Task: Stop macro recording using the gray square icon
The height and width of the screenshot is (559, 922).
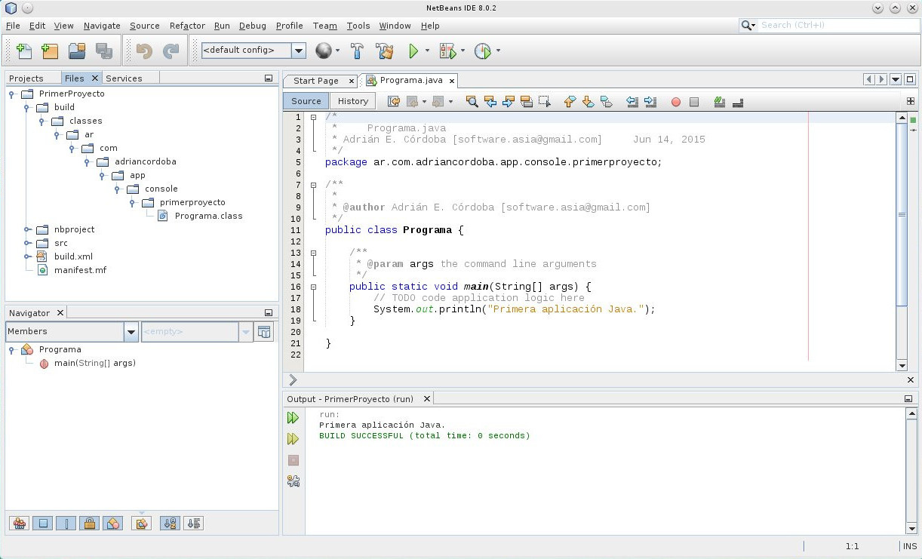Action: tap(693, 102)
